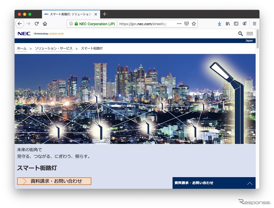Go to the browser home page
The width and height of the screenshot is (274, 208).
(x=45, y=24)
